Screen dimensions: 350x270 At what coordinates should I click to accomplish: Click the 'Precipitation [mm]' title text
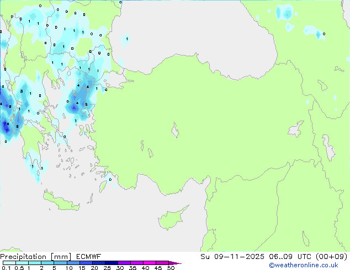(36, 257)
